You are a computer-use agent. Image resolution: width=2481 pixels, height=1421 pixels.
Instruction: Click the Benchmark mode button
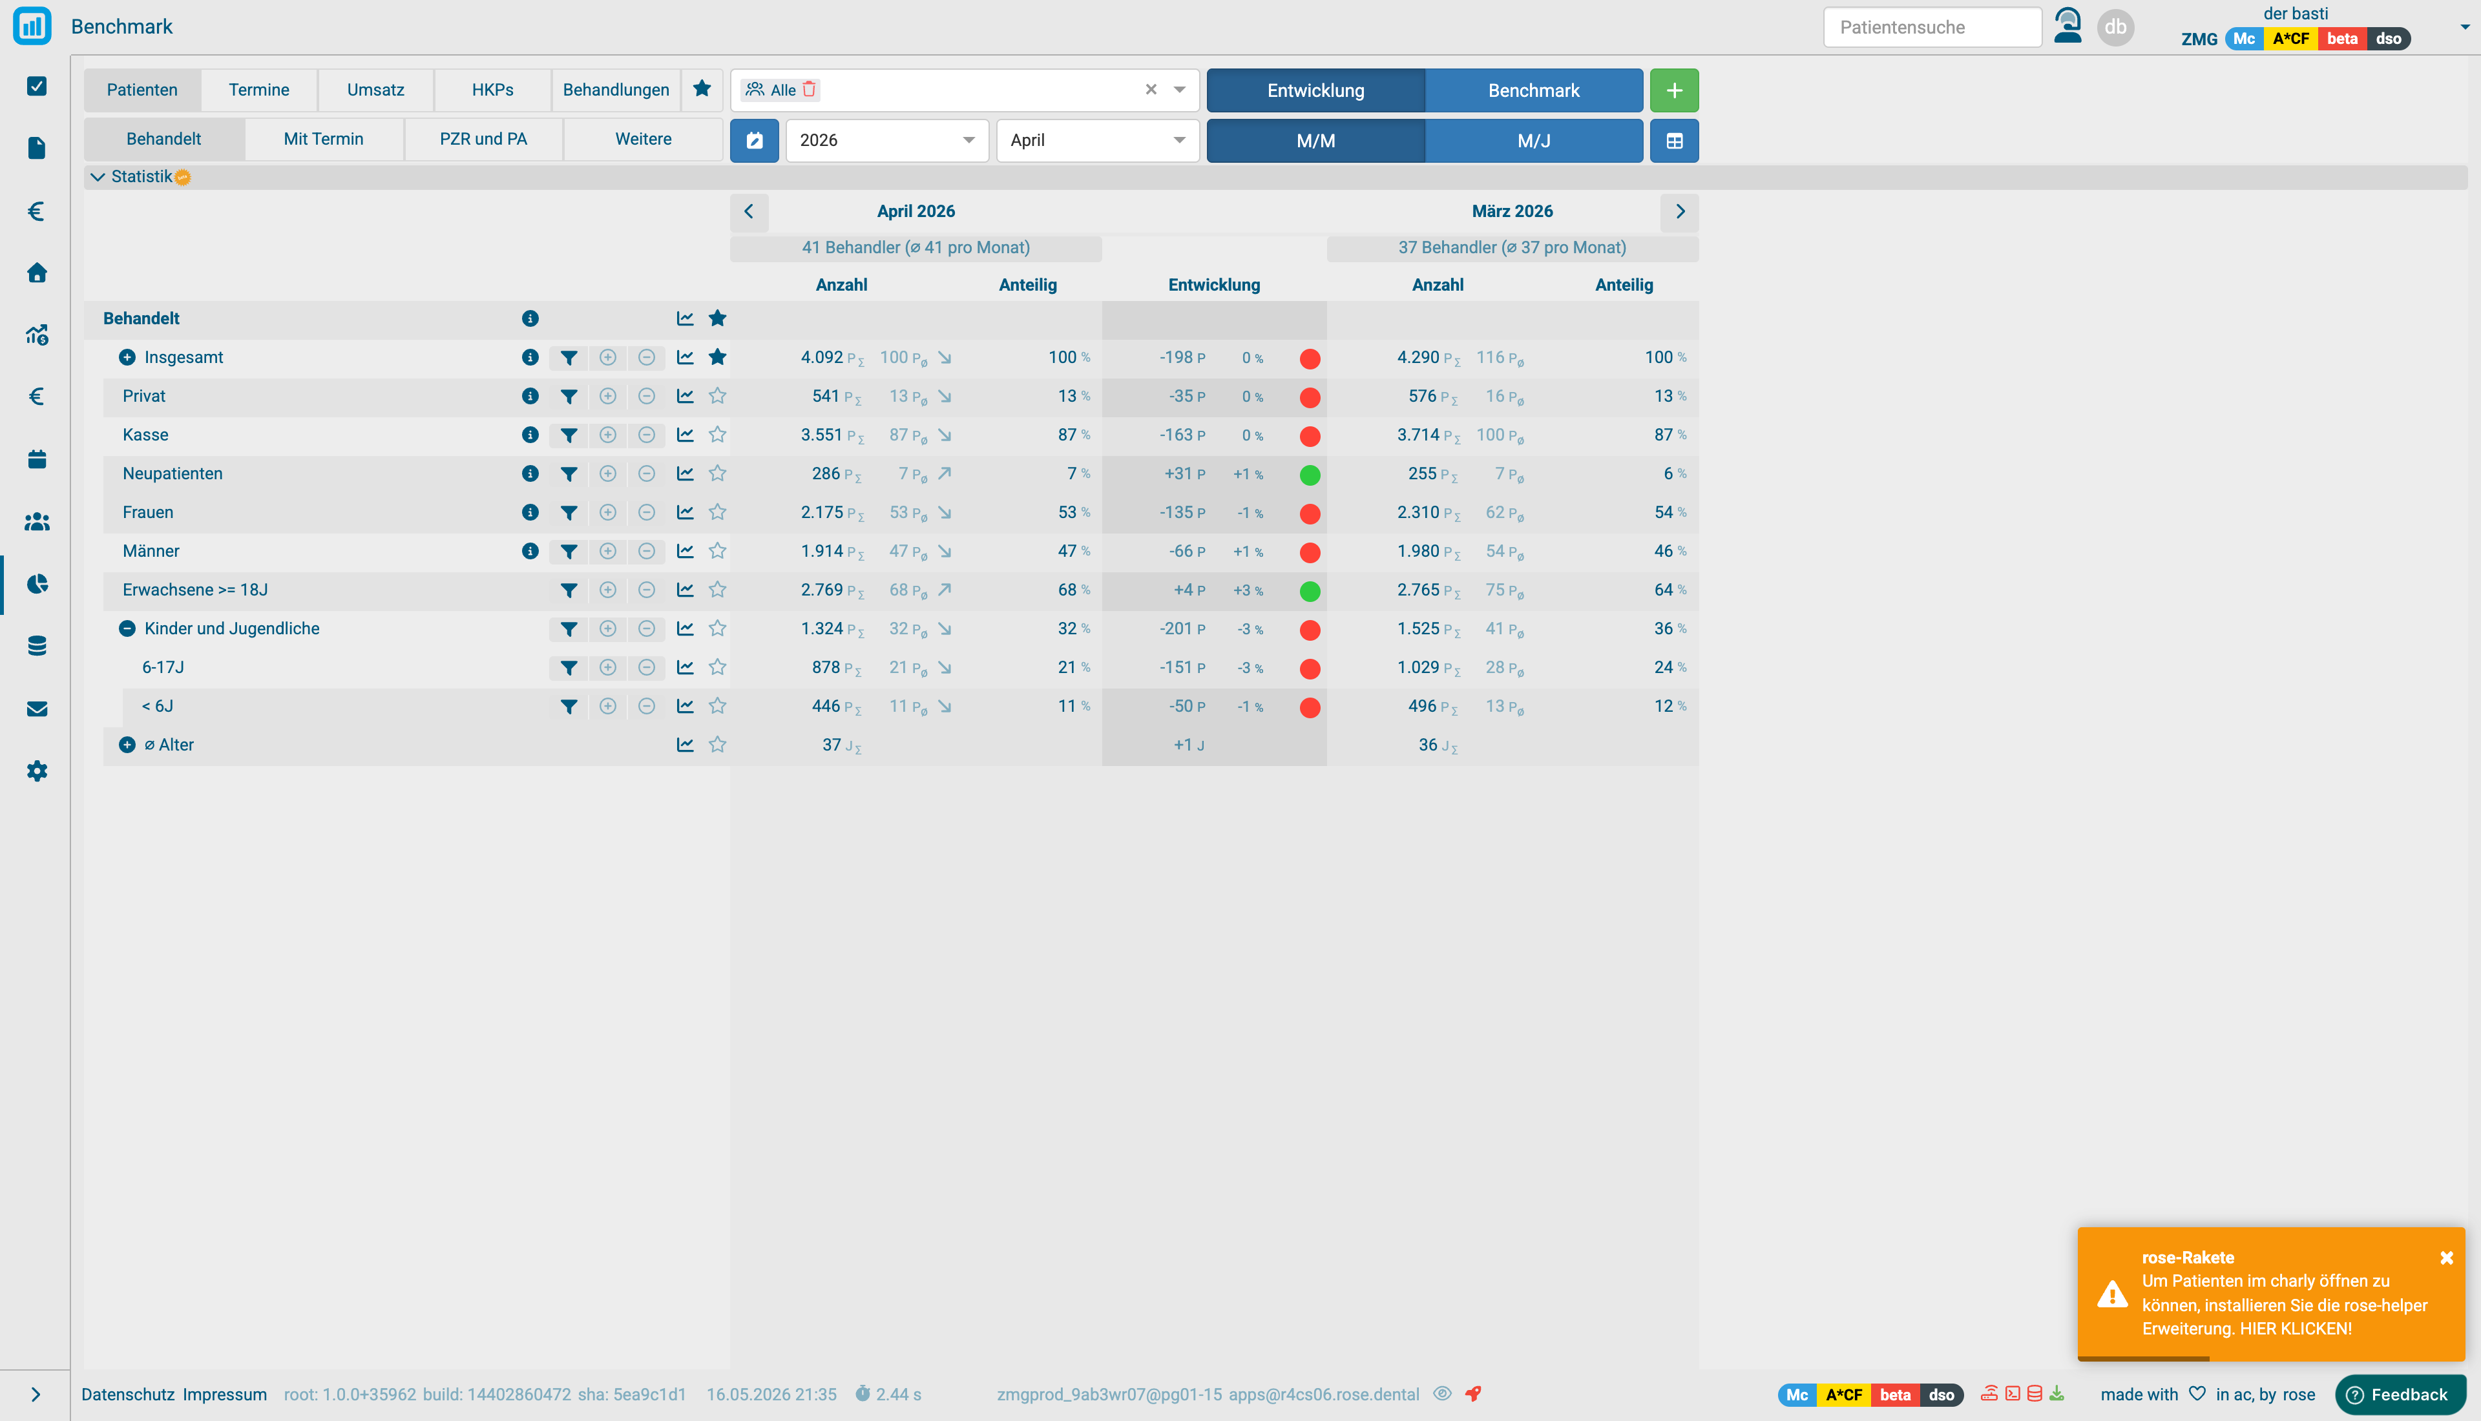pyautogui.click(x=1533, y=90)
